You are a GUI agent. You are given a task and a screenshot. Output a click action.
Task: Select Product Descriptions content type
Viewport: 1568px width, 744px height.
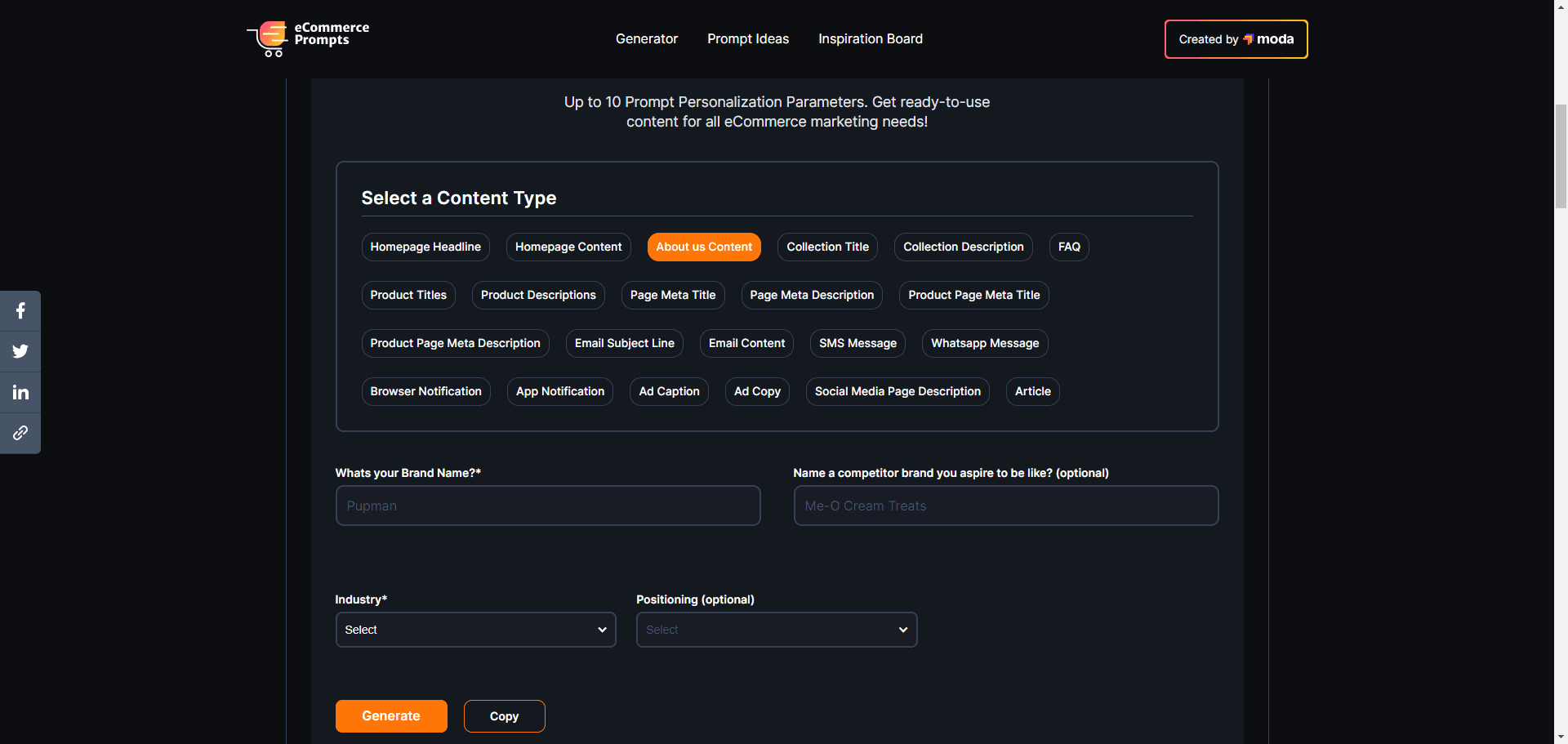click(x=538, y=295)
